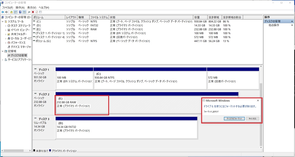295x157 pixels.
Task: Collapse the システム ツール tree node
Action: (2, 21)
